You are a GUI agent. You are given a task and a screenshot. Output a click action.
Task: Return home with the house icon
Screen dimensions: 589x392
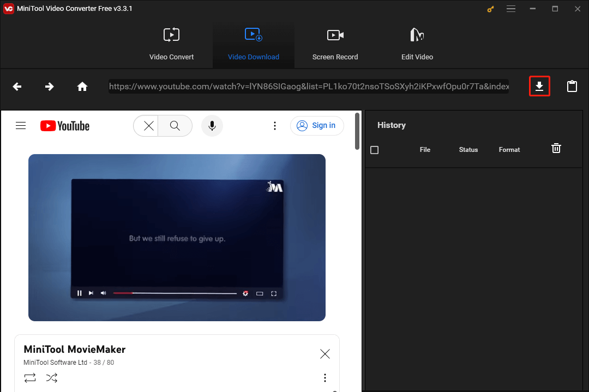point(82,86)
